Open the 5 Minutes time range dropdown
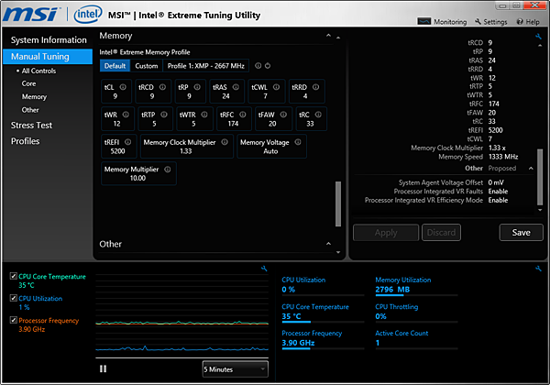 [x=235, y=368]
